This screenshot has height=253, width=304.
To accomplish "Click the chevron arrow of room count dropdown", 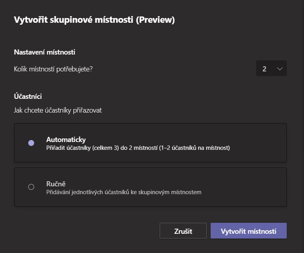I will click(280, 69).
